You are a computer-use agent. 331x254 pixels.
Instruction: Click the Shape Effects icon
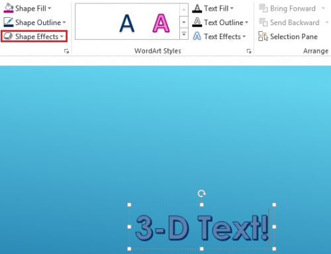pos(9,36)
